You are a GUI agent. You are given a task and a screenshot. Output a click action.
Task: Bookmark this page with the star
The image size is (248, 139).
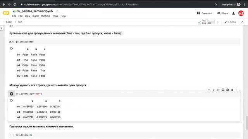tap(215, 5)
